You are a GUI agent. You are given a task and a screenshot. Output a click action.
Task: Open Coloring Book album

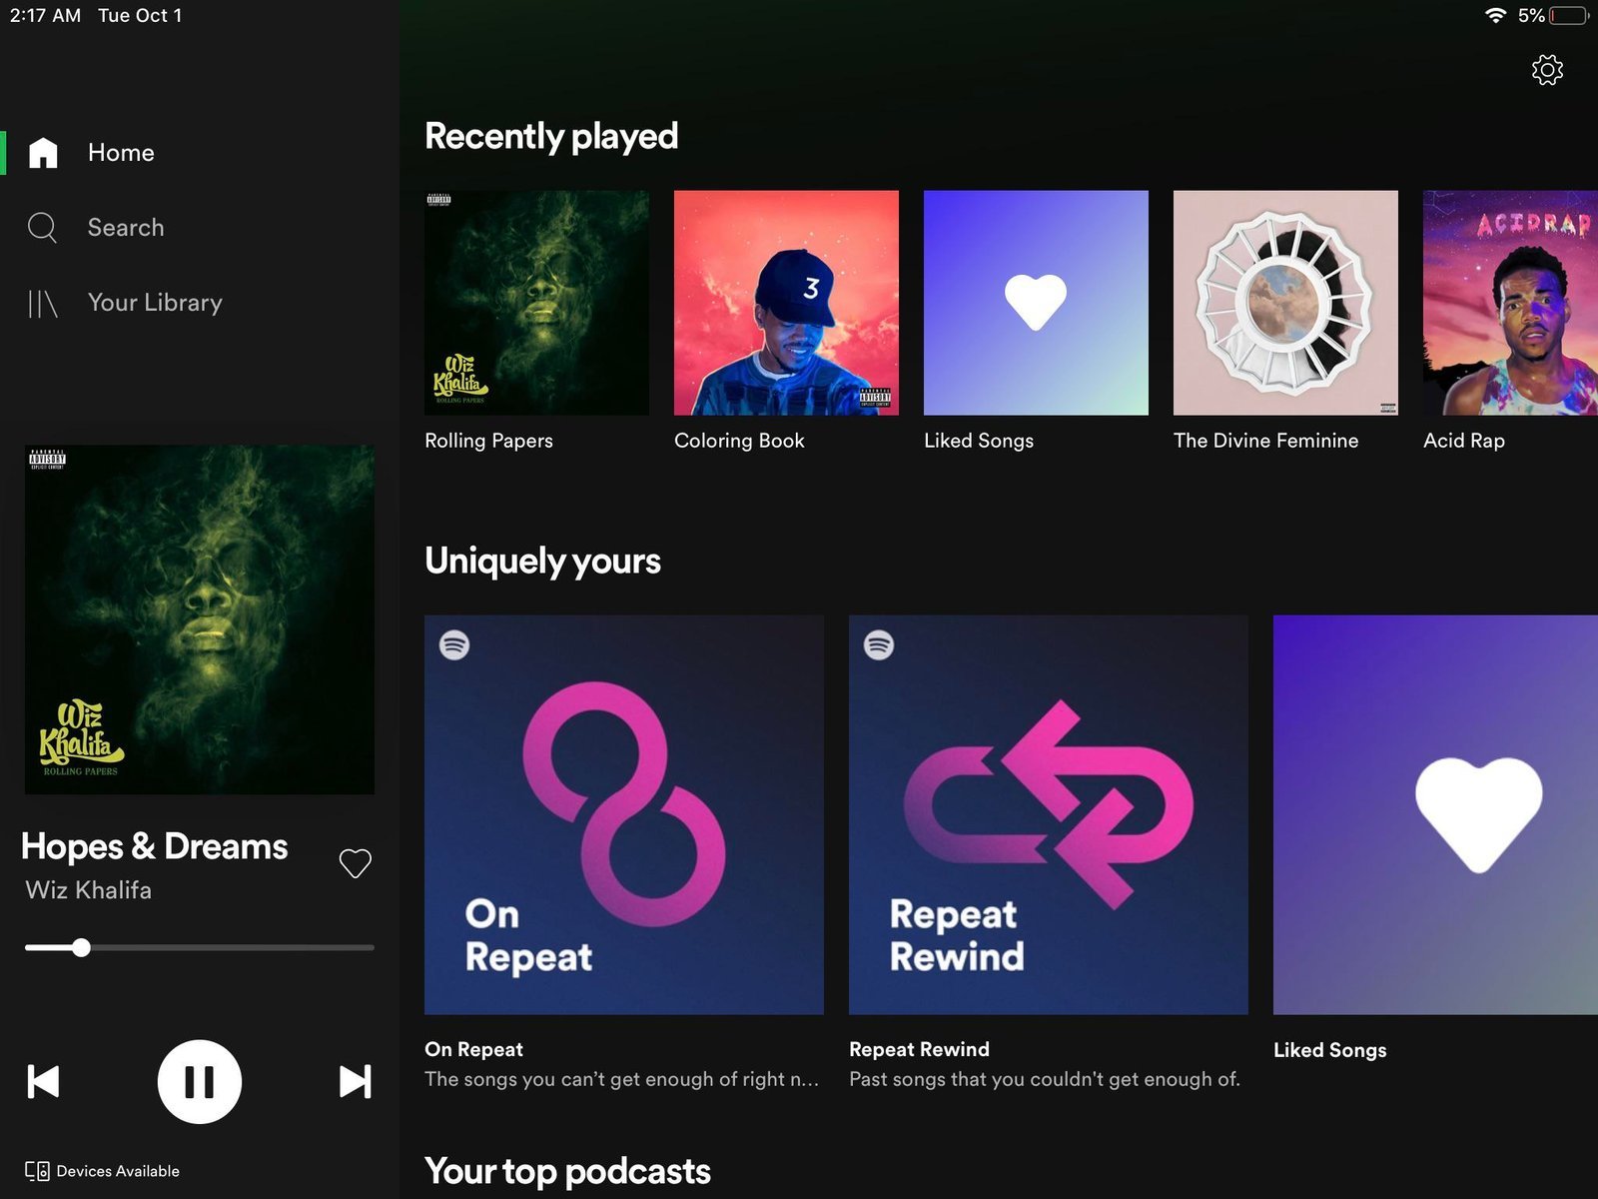coord(786,303)
